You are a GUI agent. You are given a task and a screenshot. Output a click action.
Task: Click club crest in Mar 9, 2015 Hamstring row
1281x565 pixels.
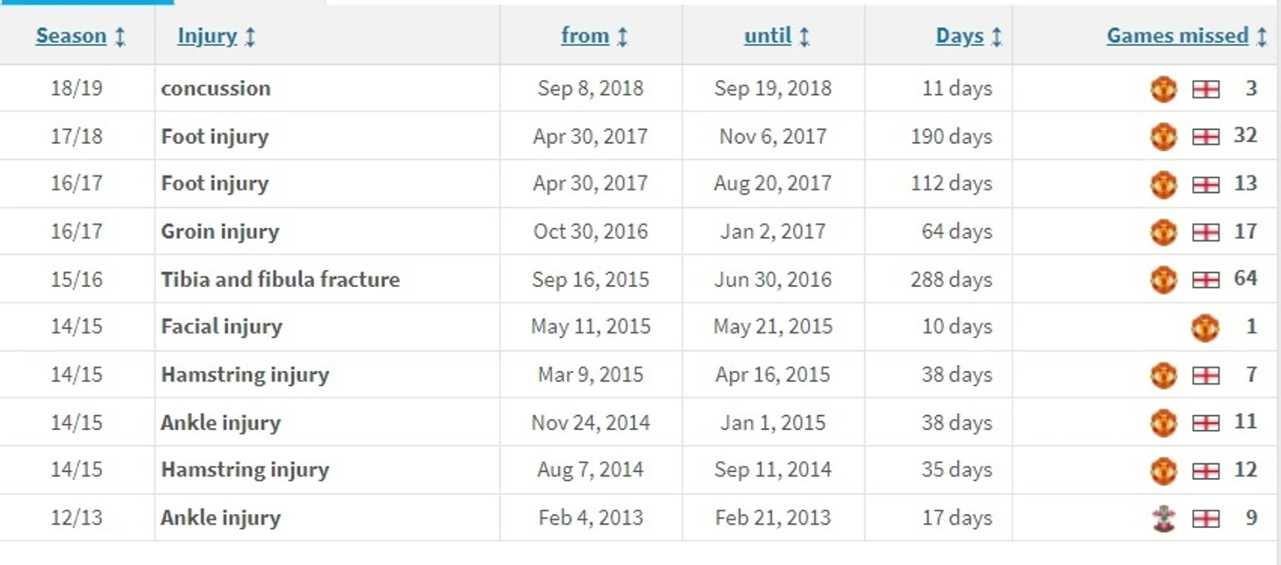(x=1163, y=375)
